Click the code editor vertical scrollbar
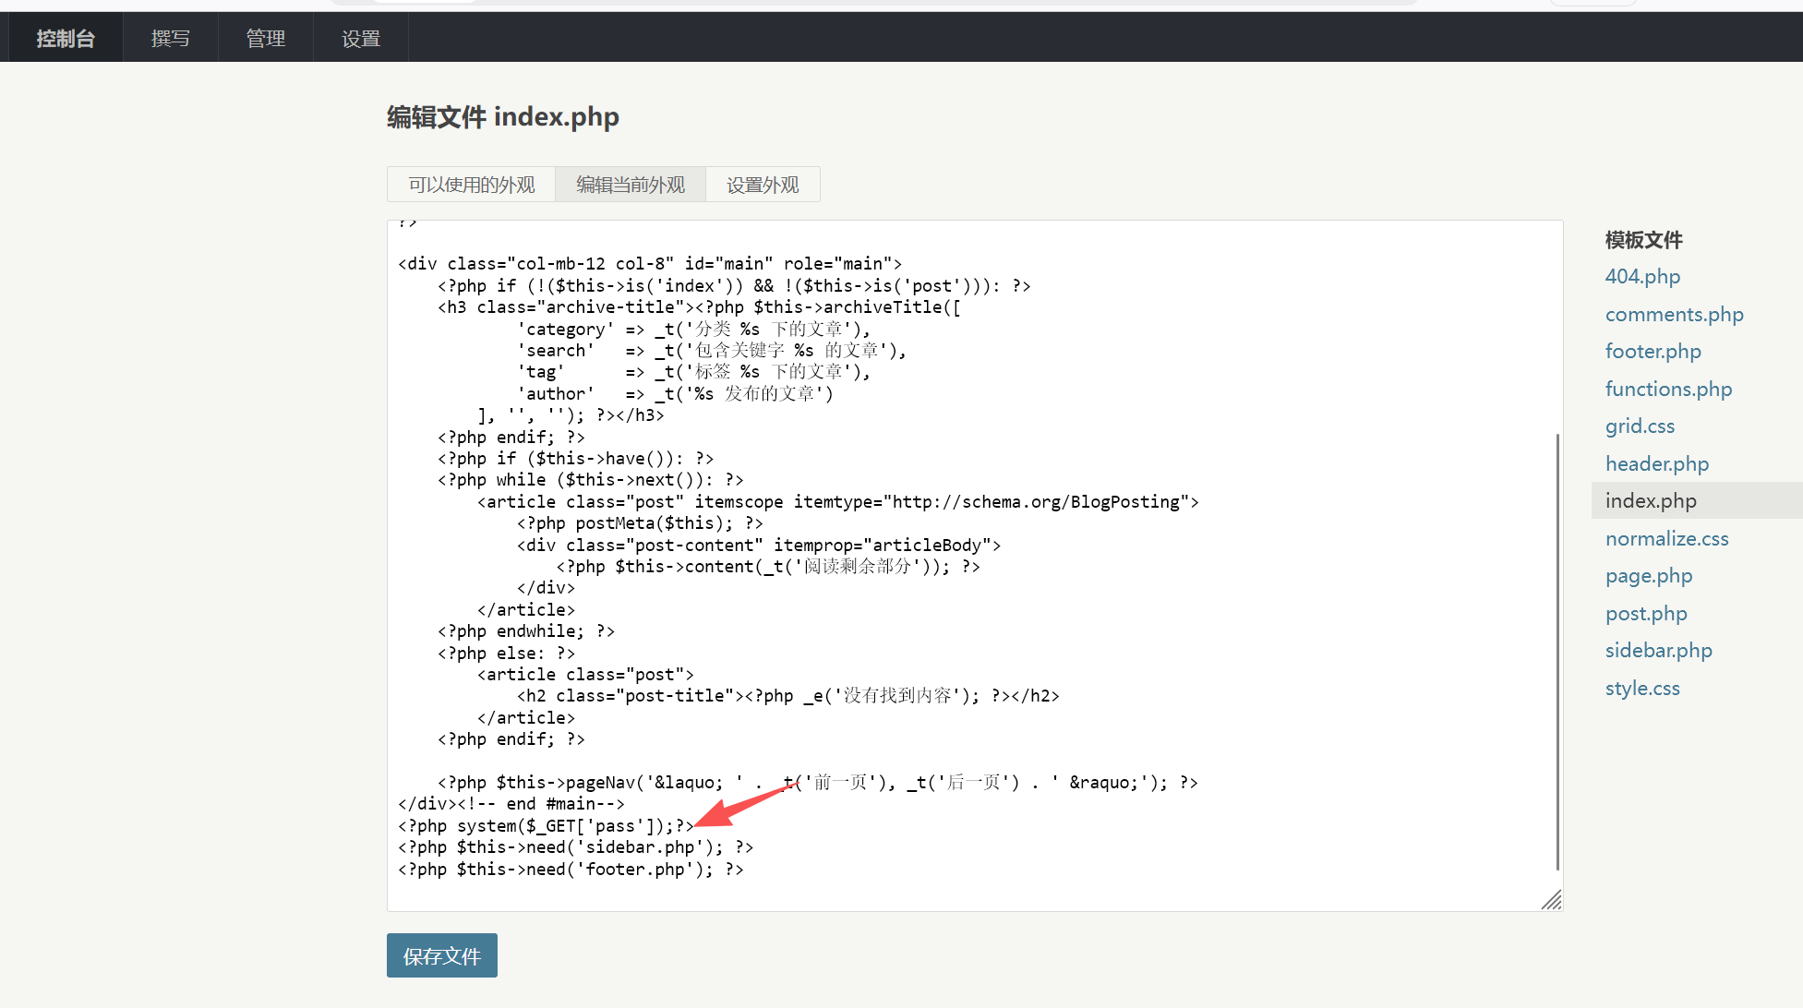 [x=1557, y=651]
